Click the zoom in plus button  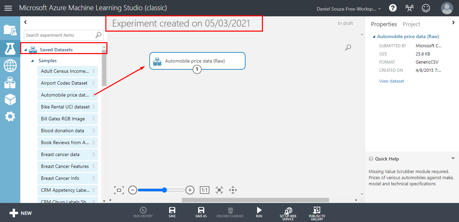pyautogui.click(x=190, y=190)
